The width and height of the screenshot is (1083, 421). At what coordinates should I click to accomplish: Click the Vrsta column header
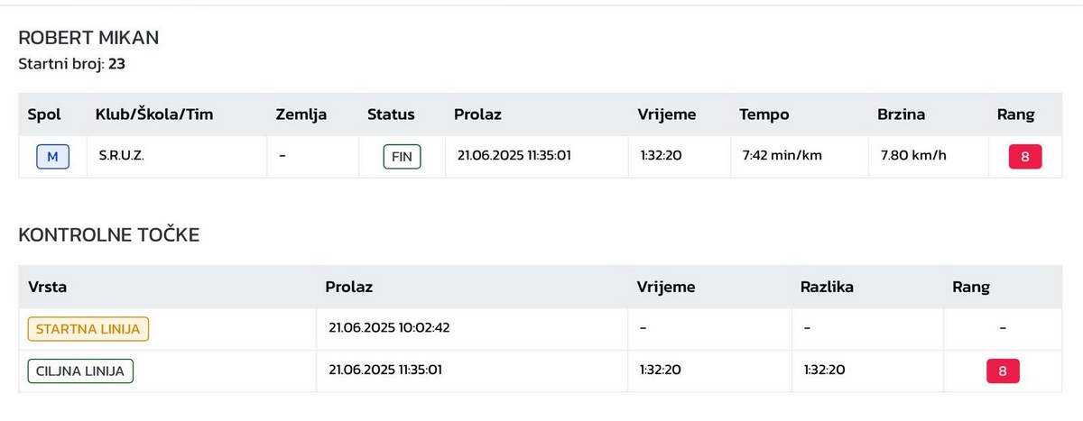coord(48,288)
